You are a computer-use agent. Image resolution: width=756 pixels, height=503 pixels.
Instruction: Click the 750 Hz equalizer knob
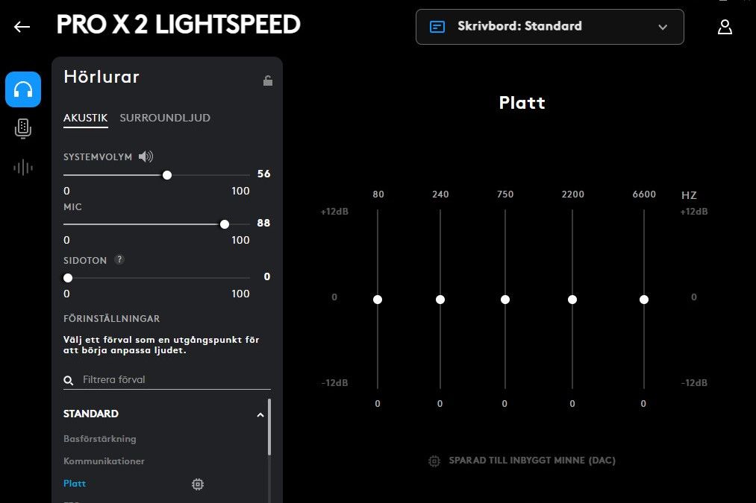(x=504, y=300)
